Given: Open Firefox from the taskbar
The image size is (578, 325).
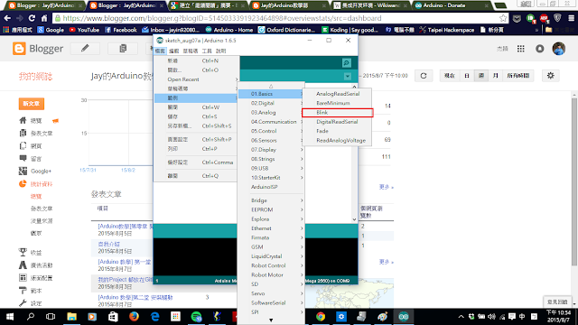Looking at the screenshot, I should tap(134, 317).
